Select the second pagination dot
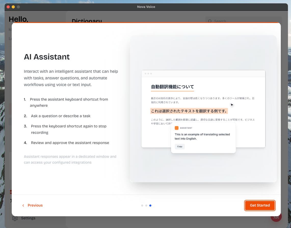The height and width of the screenshot is (228, 291). [146, 206]
